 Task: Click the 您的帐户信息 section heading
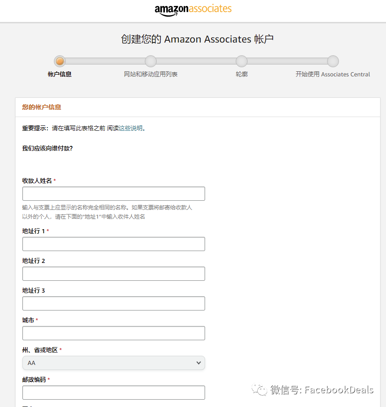[42, 107]
